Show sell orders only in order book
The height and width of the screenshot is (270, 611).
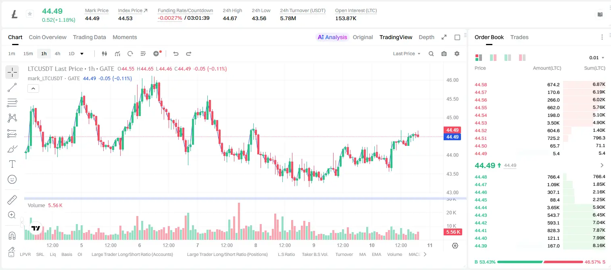522,58
